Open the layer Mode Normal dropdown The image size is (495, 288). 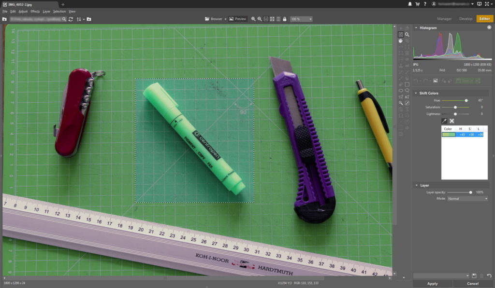[467, 198]
